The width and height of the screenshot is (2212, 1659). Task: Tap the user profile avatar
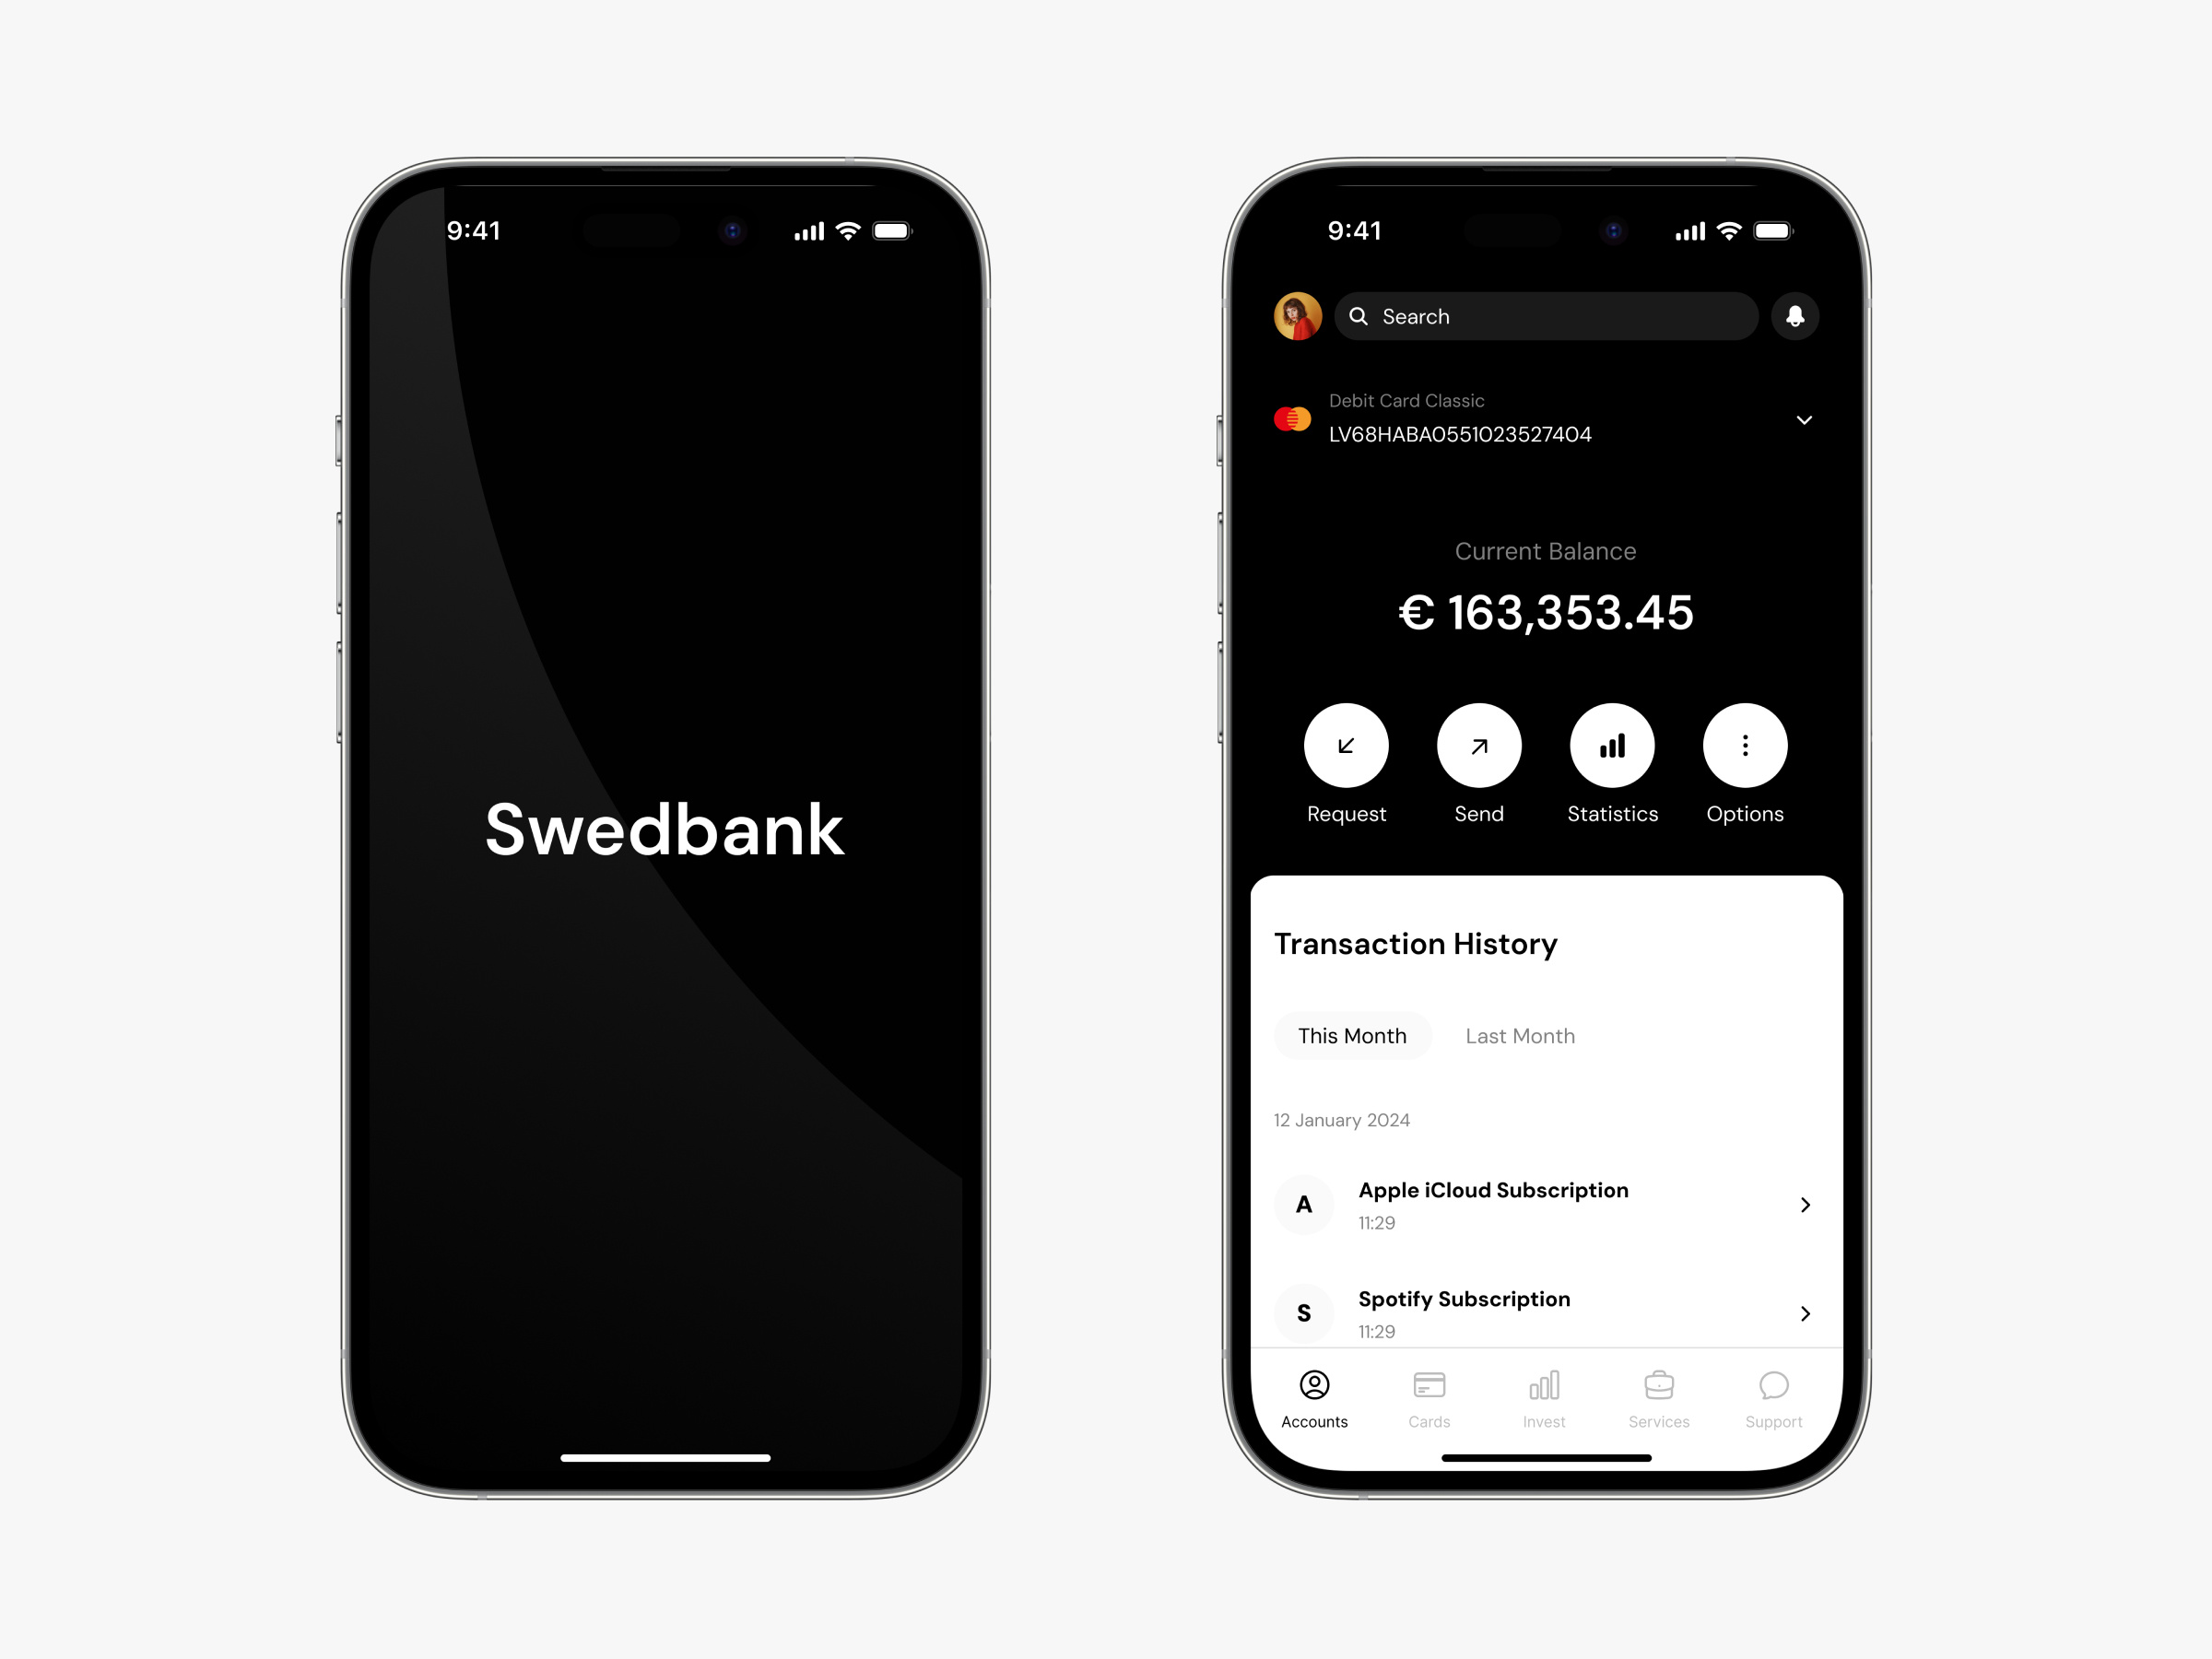point(1296,315)
